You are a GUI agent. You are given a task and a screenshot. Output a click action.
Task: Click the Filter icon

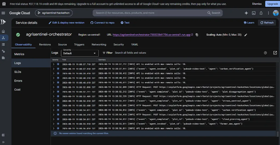(x=104, y=53)
